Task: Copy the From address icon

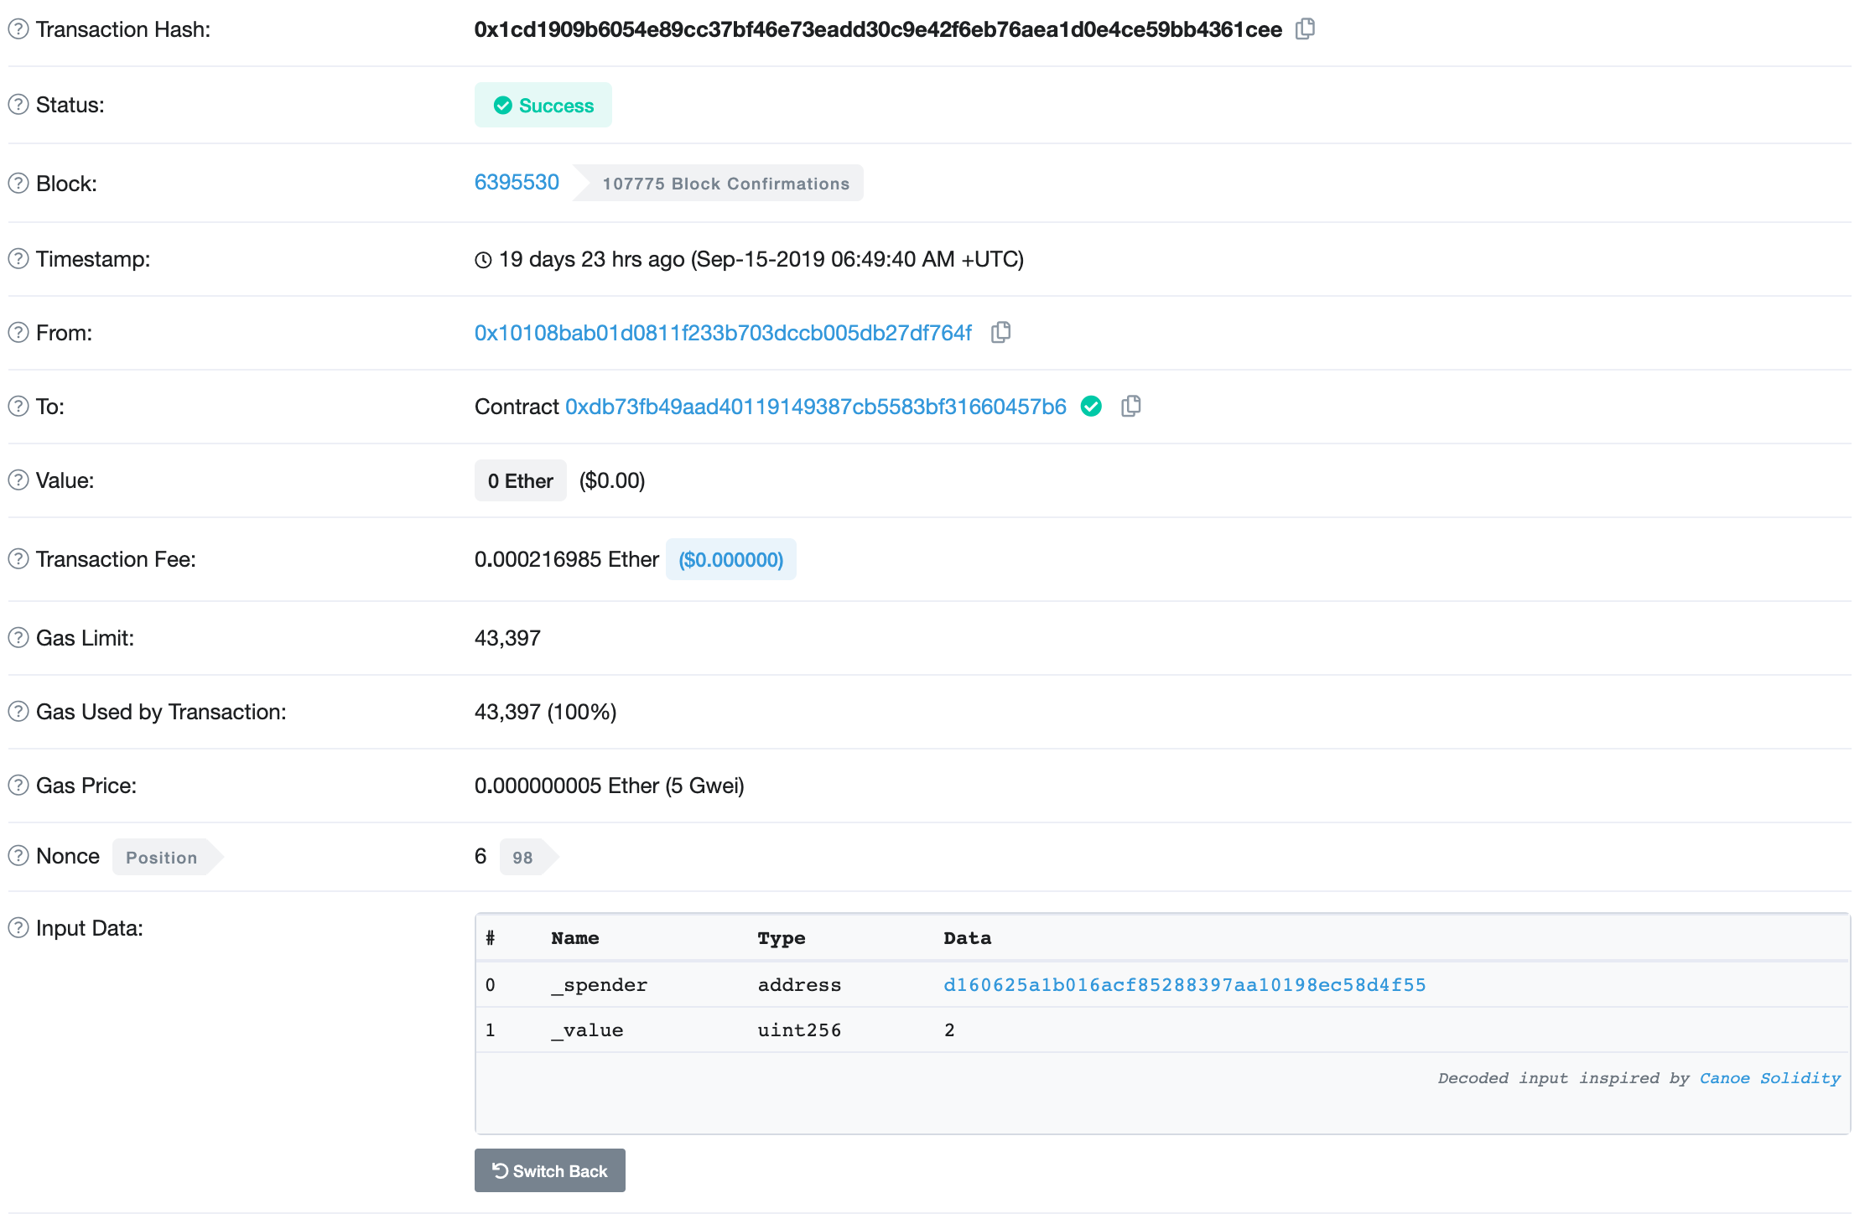Action: click(x=1000, y=333)
